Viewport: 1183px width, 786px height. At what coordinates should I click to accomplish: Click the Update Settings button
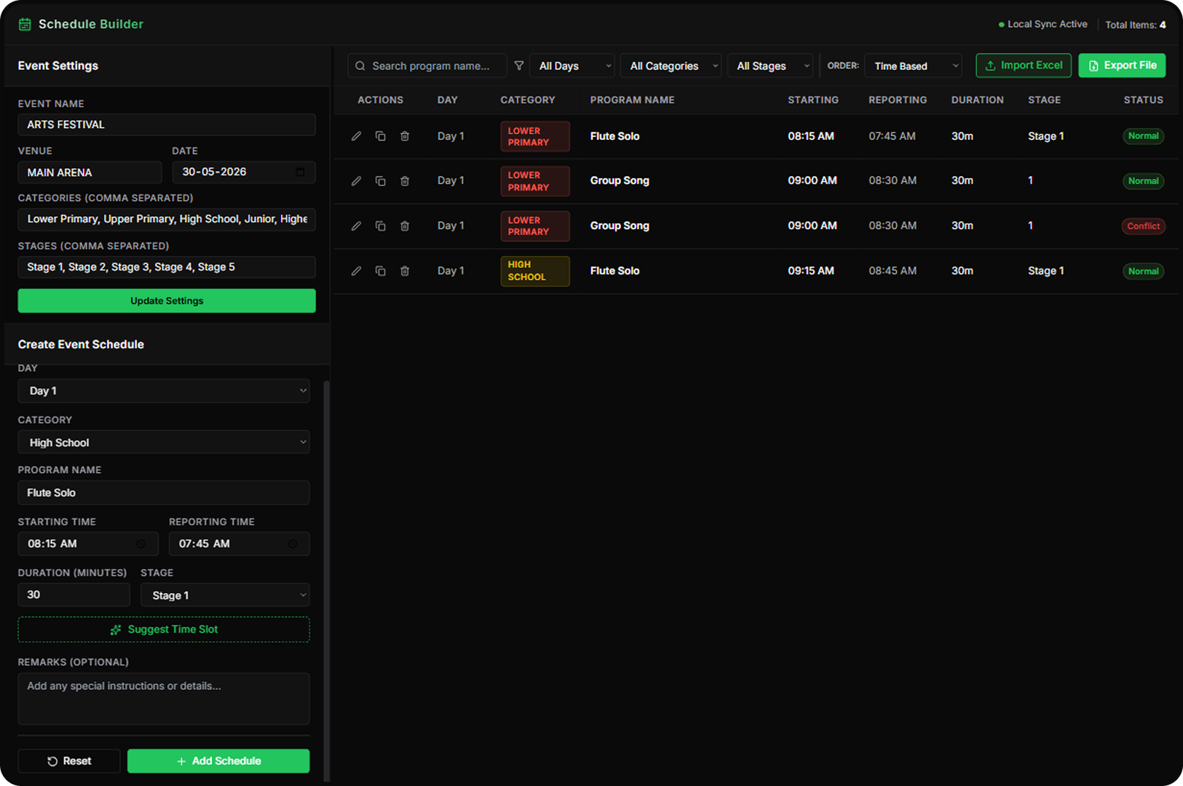click(x=167, y=300)
